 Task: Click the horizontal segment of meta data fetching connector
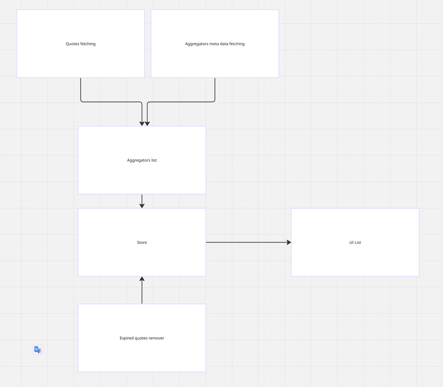point(181,102)
